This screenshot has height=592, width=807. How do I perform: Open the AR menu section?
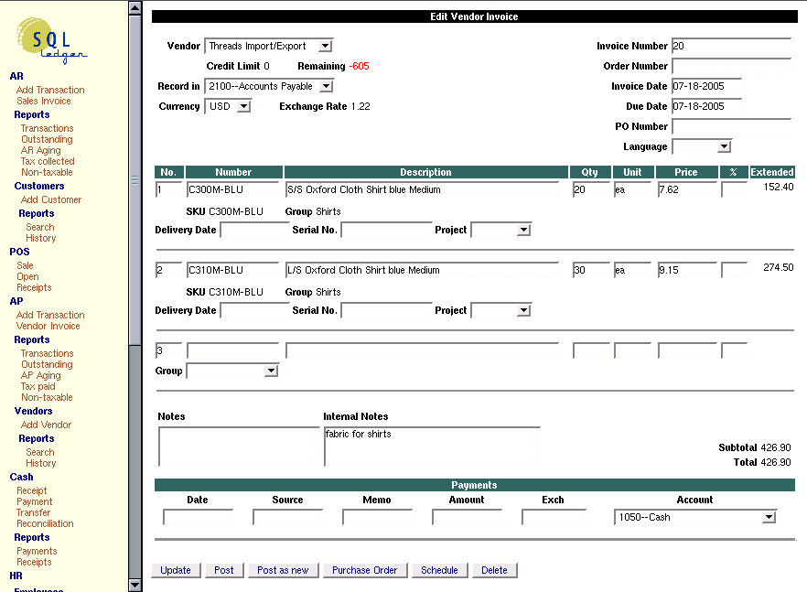16,76
